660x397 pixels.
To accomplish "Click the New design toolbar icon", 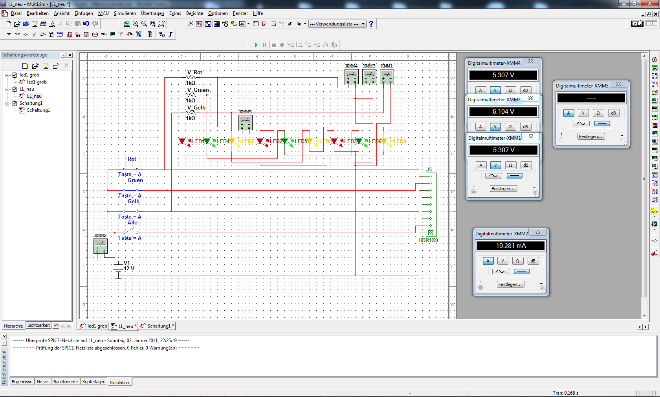I will coord(9,24).
